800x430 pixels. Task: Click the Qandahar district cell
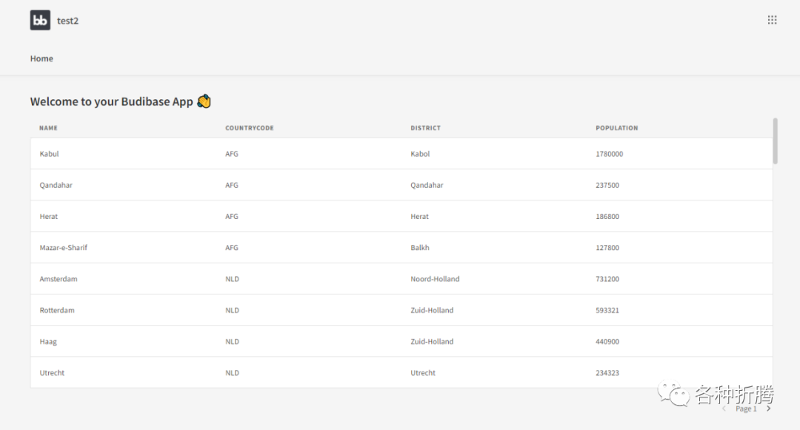(x=427, y=186)
